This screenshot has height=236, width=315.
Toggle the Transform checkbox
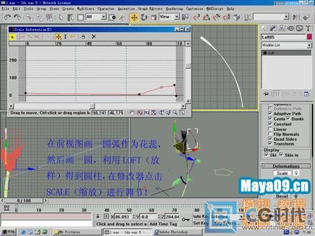270,143
